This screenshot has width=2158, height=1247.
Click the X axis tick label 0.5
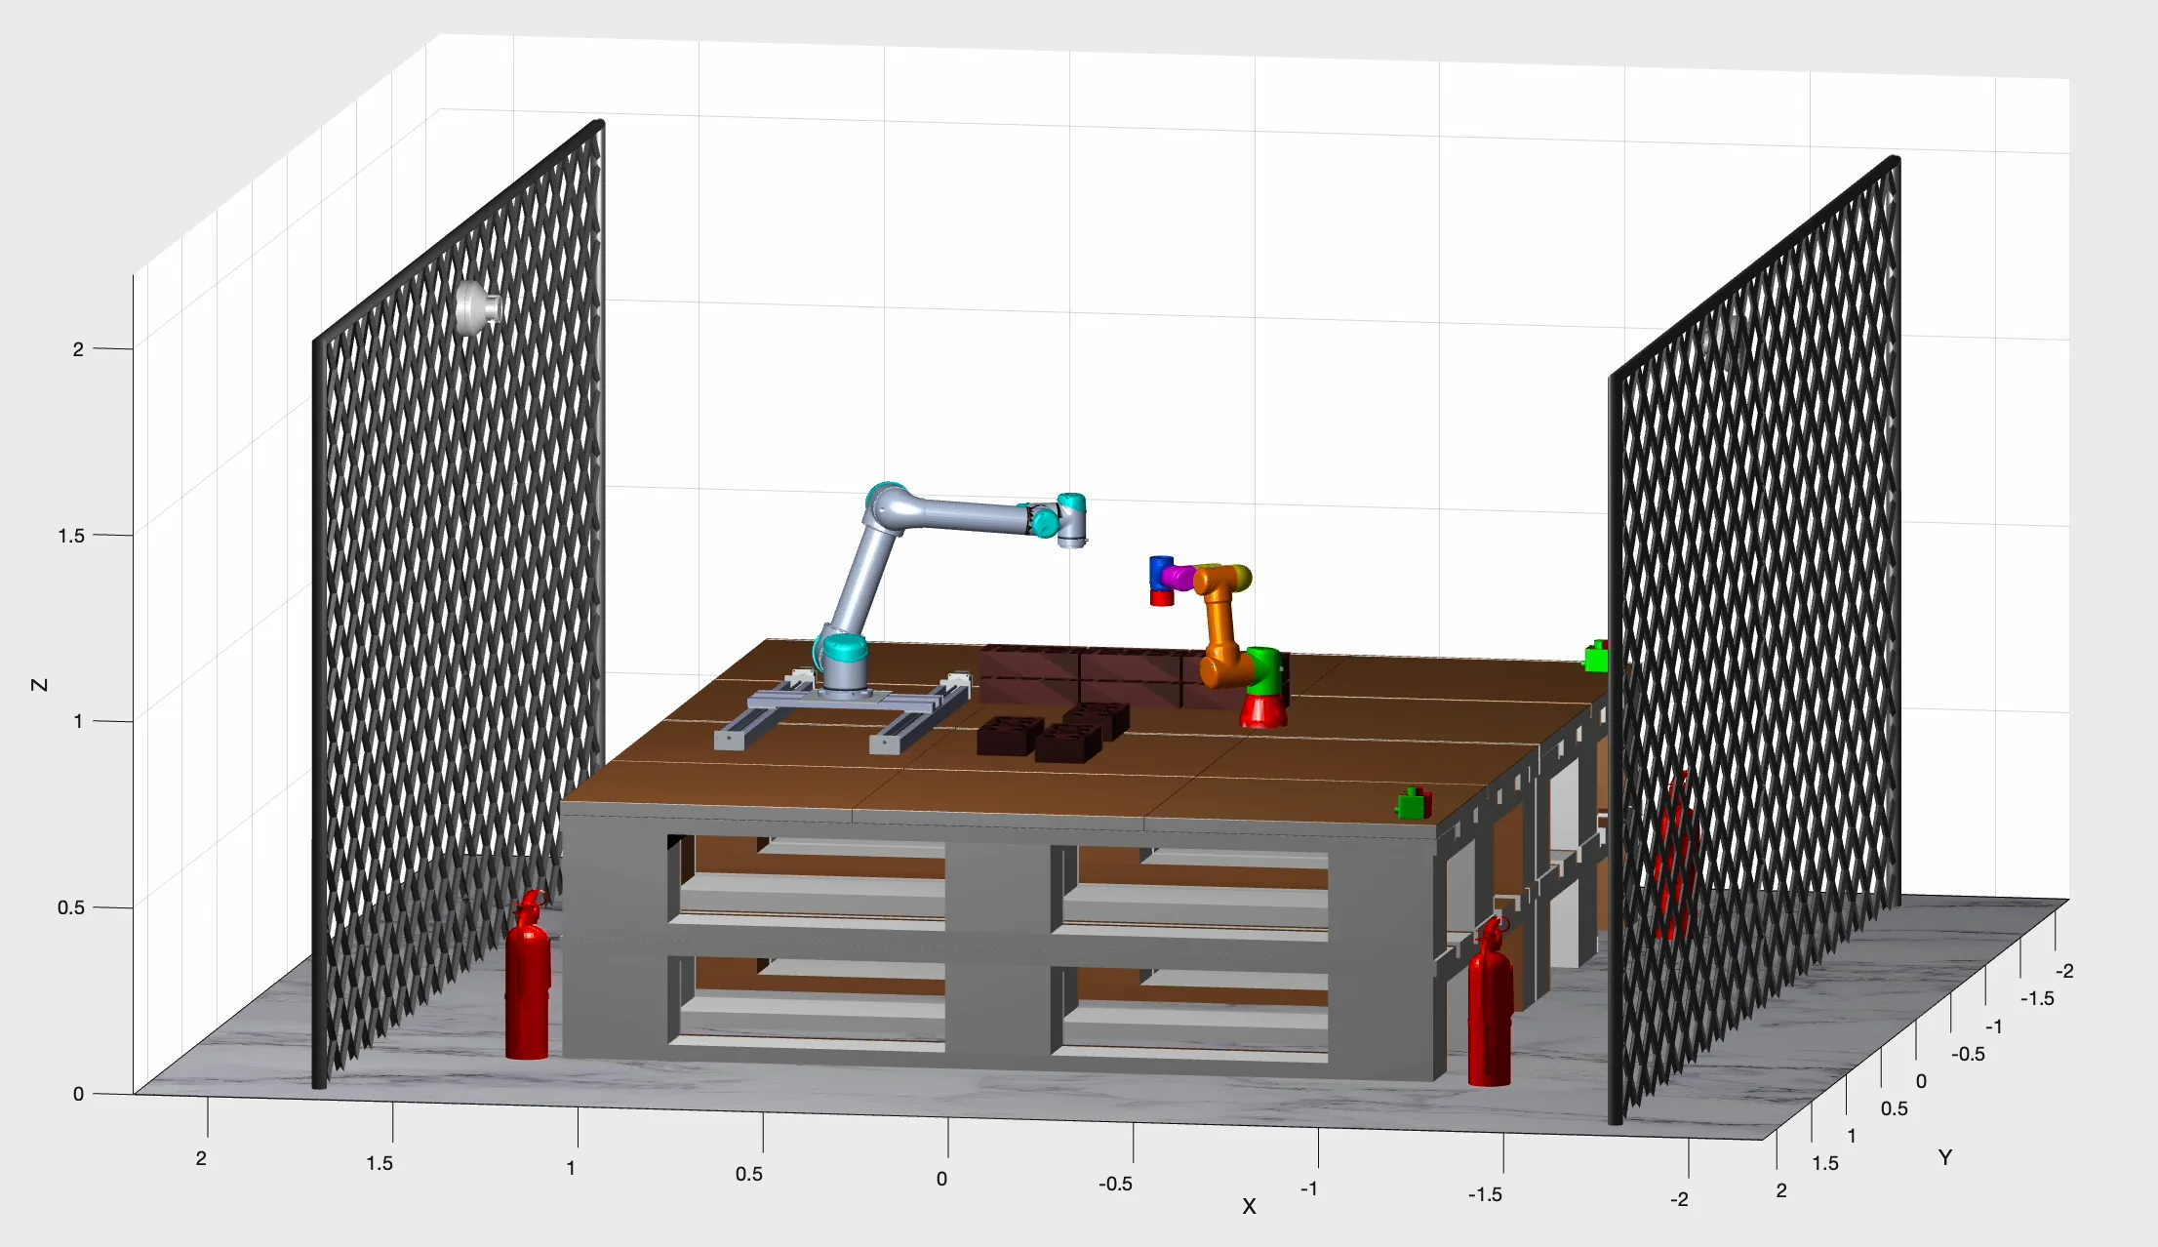coord(749,1174)
